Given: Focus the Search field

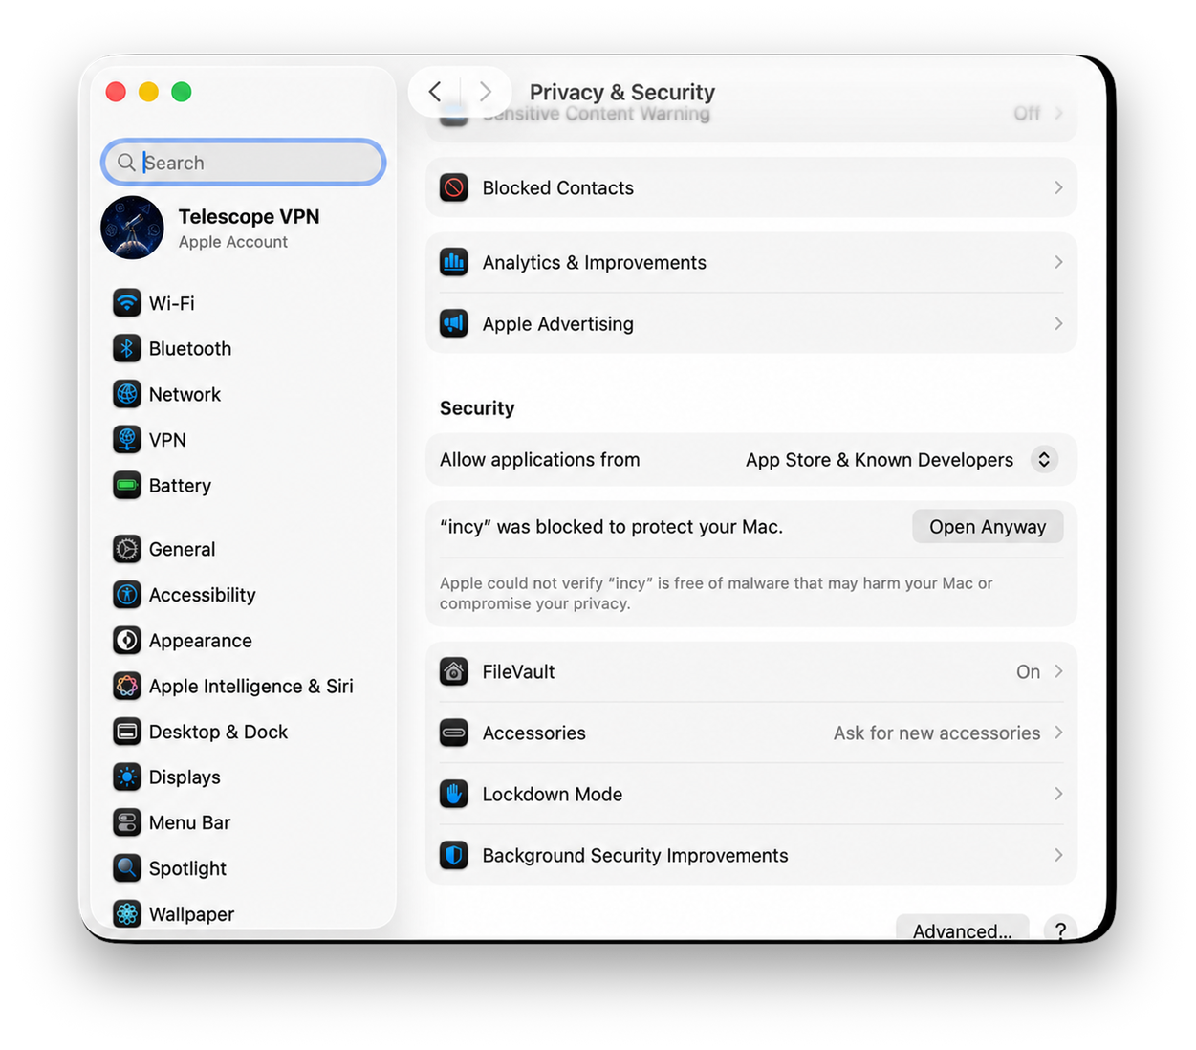Looking at the screenshot, I should (x=244, y=163).
